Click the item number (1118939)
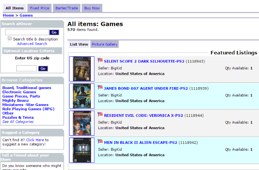Image resolution: width=259 pixels, height=170 pixels. pyautogui.click(x=199, y=88)
